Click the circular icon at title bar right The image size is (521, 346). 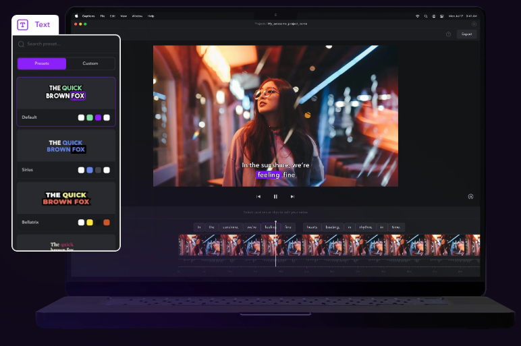coord(474,24)
